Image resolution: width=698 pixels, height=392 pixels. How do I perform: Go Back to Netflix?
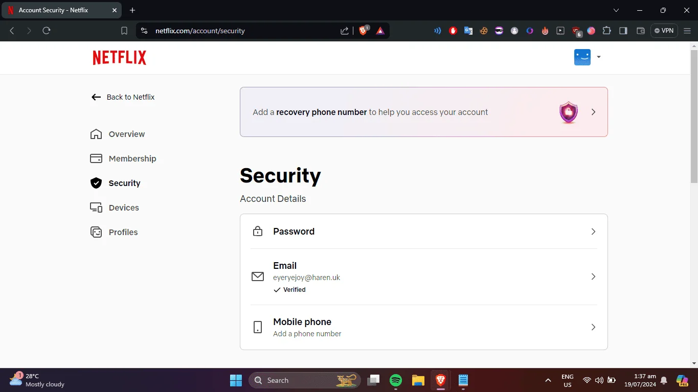(123, 97)
